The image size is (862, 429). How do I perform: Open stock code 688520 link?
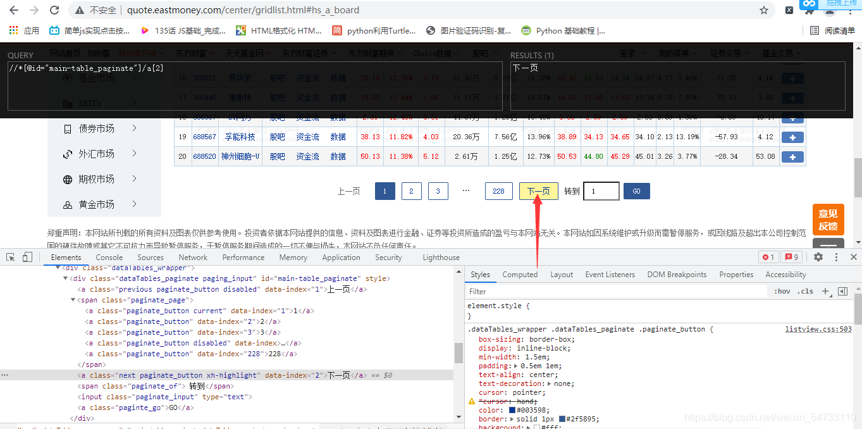point(204,156)
